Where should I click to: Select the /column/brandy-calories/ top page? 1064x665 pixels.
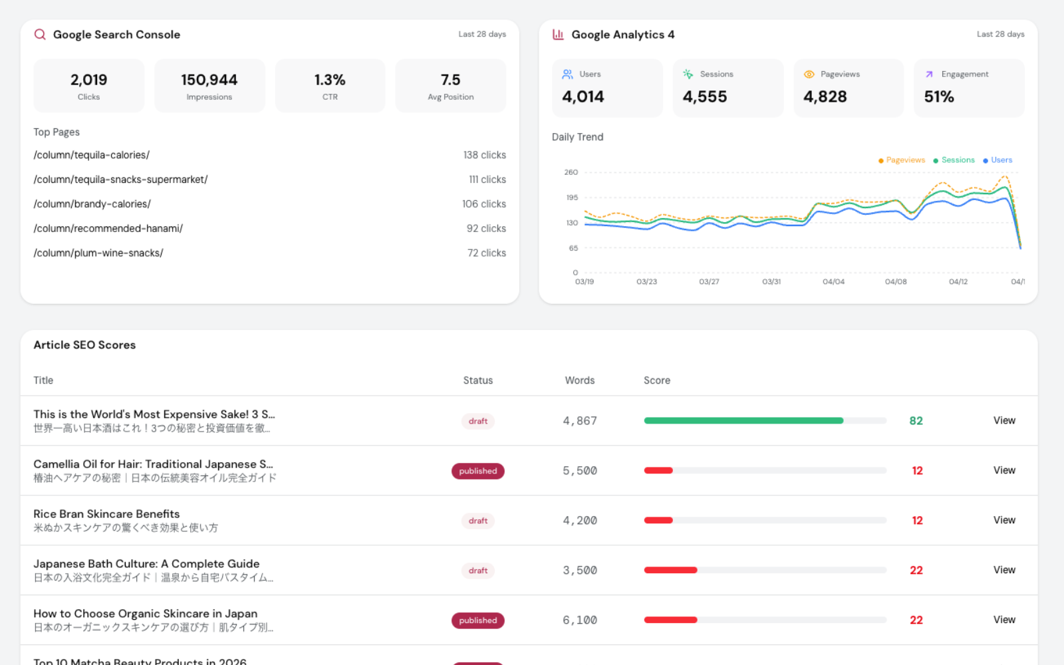pyautogui.click(x=92, y=204)
